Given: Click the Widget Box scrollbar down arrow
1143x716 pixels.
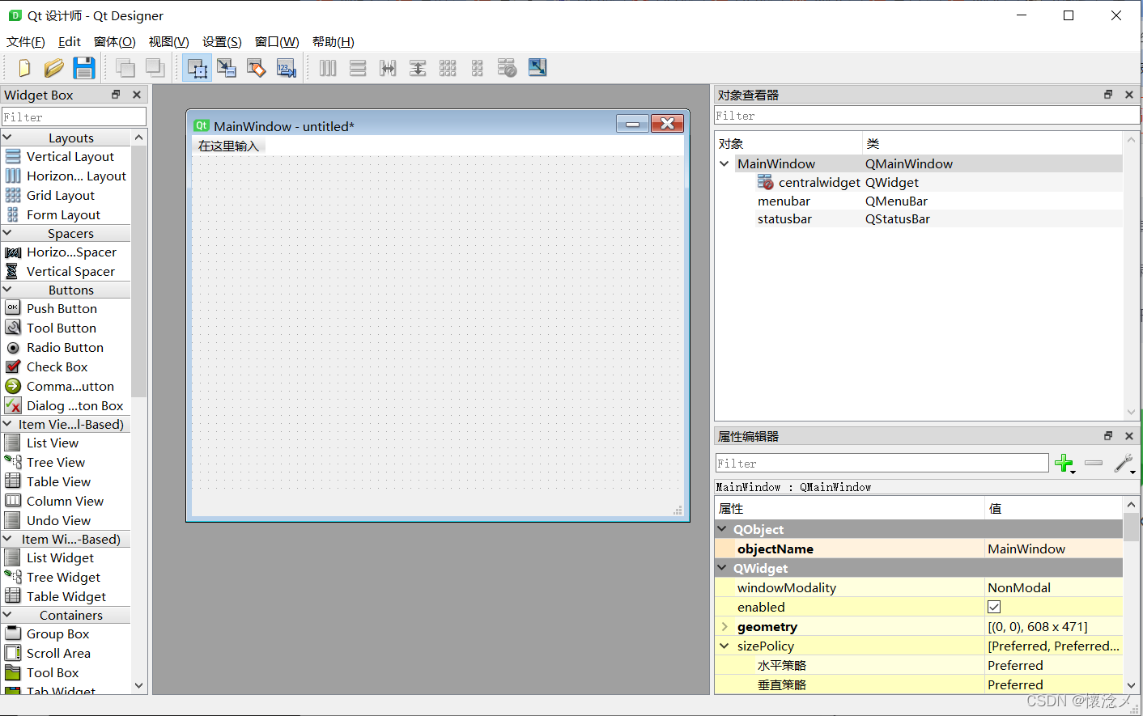Looking at the screenshot, I should [139, 685].
